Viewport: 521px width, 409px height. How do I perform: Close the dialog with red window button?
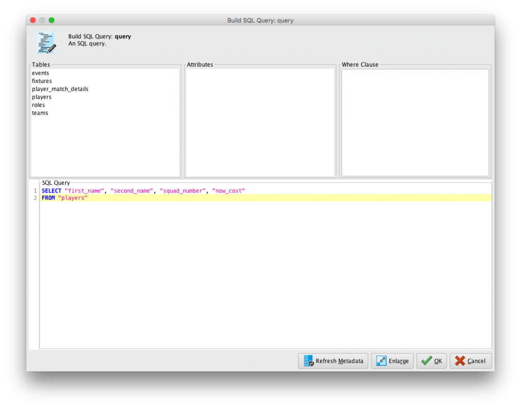click(x=33, y=20)
